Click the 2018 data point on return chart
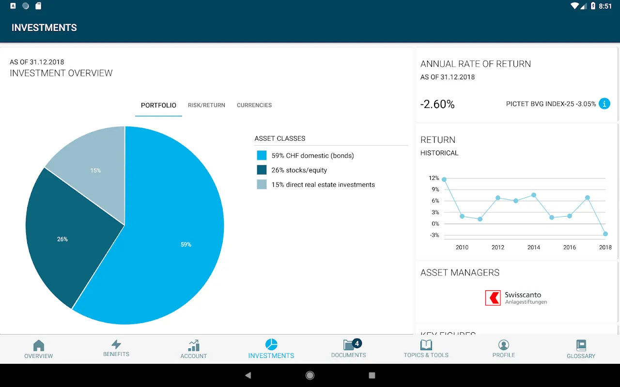Image resolution: width=620 pixels, height=387 pixels. point(605,234)
